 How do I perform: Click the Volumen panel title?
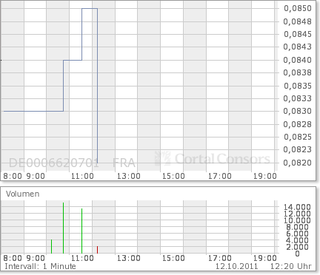tap(23, 194)
